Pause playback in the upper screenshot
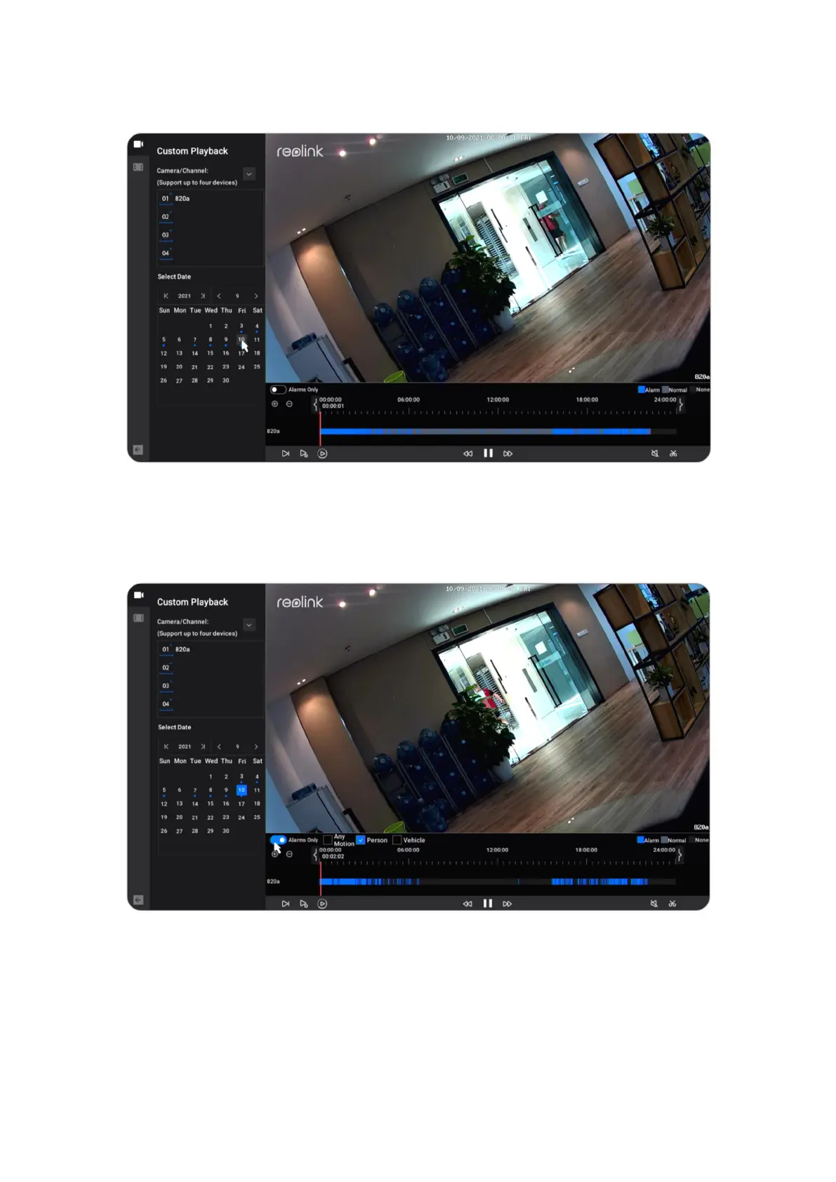The height and width of the screenshot is (1182, 836). tap(488, 453)
